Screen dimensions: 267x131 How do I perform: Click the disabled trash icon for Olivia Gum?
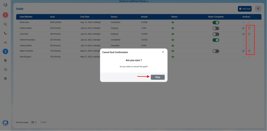pyautogui.click(x=249, y=22)
